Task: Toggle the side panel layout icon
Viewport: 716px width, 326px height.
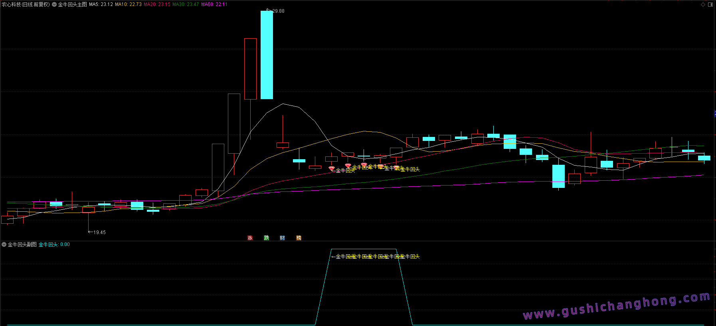Action: [x=710, y=4]
